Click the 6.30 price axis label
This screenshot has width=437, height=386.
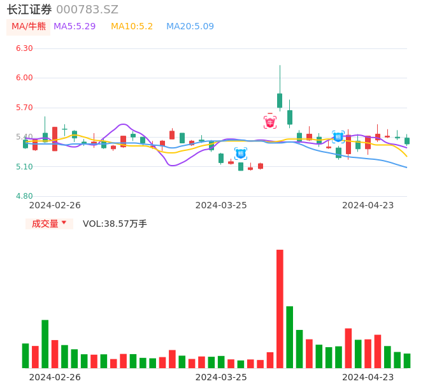point(24,48)
